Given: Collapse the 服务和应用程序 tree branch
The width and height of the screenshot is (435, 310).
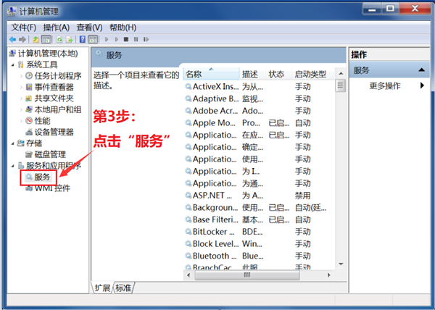Looking at the screenshot, I should click(x=13, y=166).
